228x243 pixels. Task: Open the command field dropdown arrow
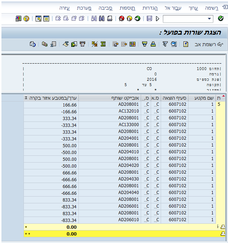(x=209, y=19)
